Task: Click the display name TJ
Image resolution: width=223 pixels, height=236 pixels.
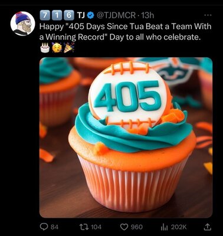Action: (x=80, y=15)
